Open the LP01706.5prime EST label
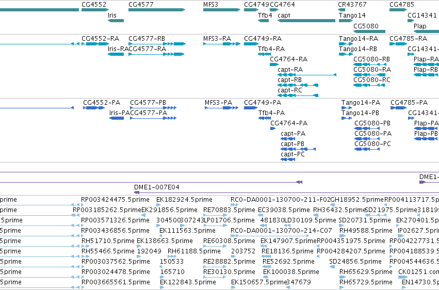Screen dimensions: 439x290 229,220
